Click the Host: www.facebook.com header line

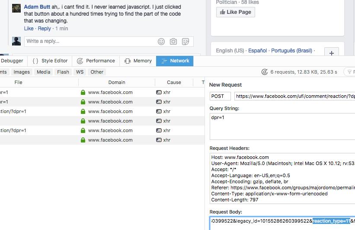tap(240, 157)
